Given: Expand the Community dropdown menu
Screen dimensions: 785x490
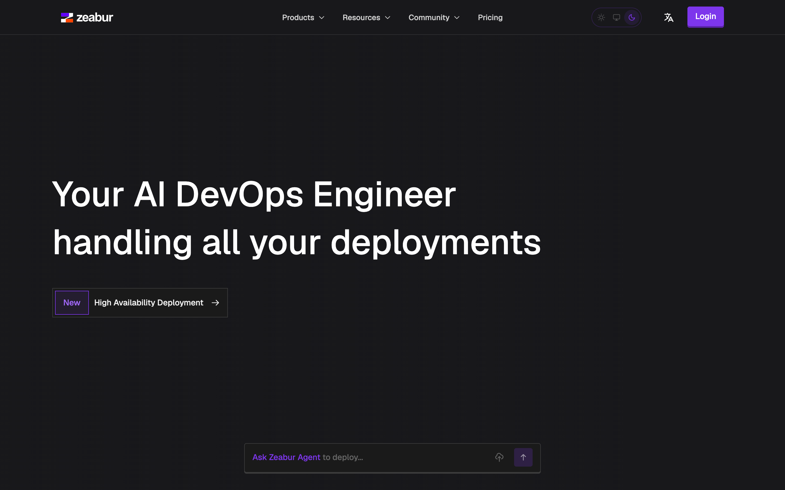Looking at the screenshot, I should [434, 17].
